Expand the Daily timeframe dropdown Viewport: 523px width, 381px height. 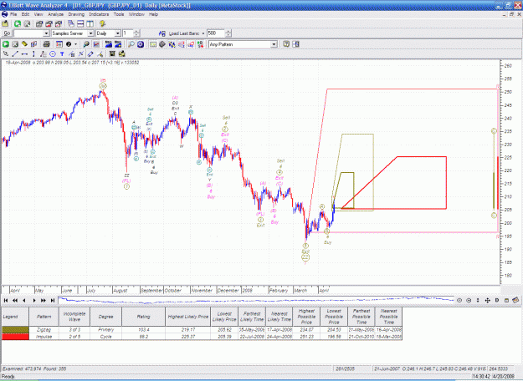pos(117,33)
